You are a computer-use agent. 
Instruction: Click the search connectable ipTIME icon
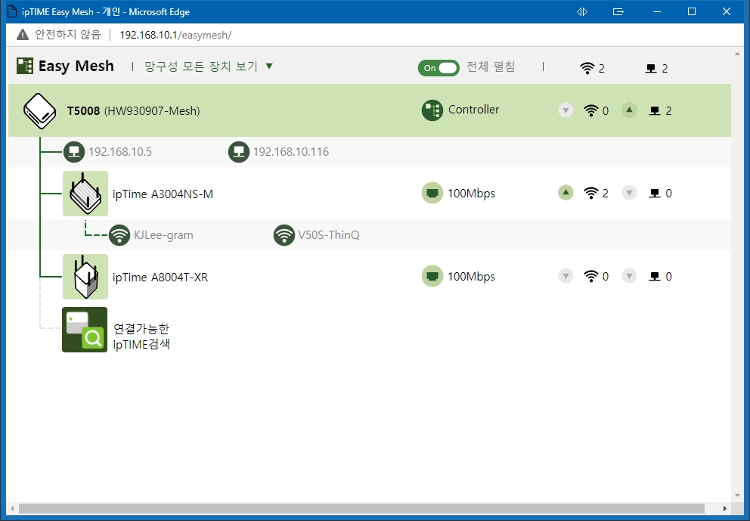coord(85,330)
